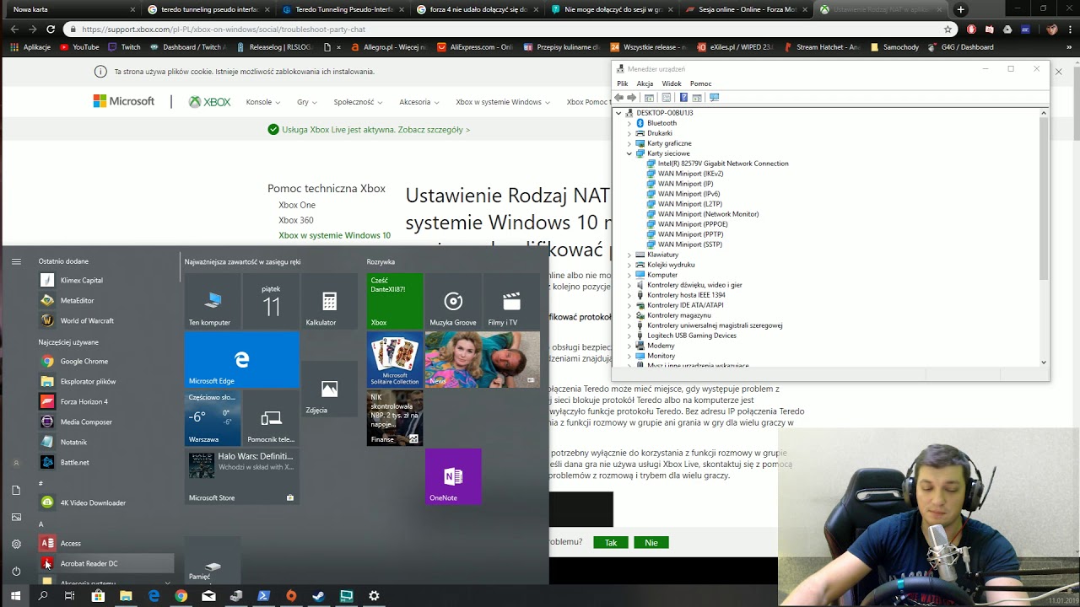Viewport: 1080px width, 607px height.
Task: Click the taskbar search magnifier icon
Action: click(x=43, y=596)
